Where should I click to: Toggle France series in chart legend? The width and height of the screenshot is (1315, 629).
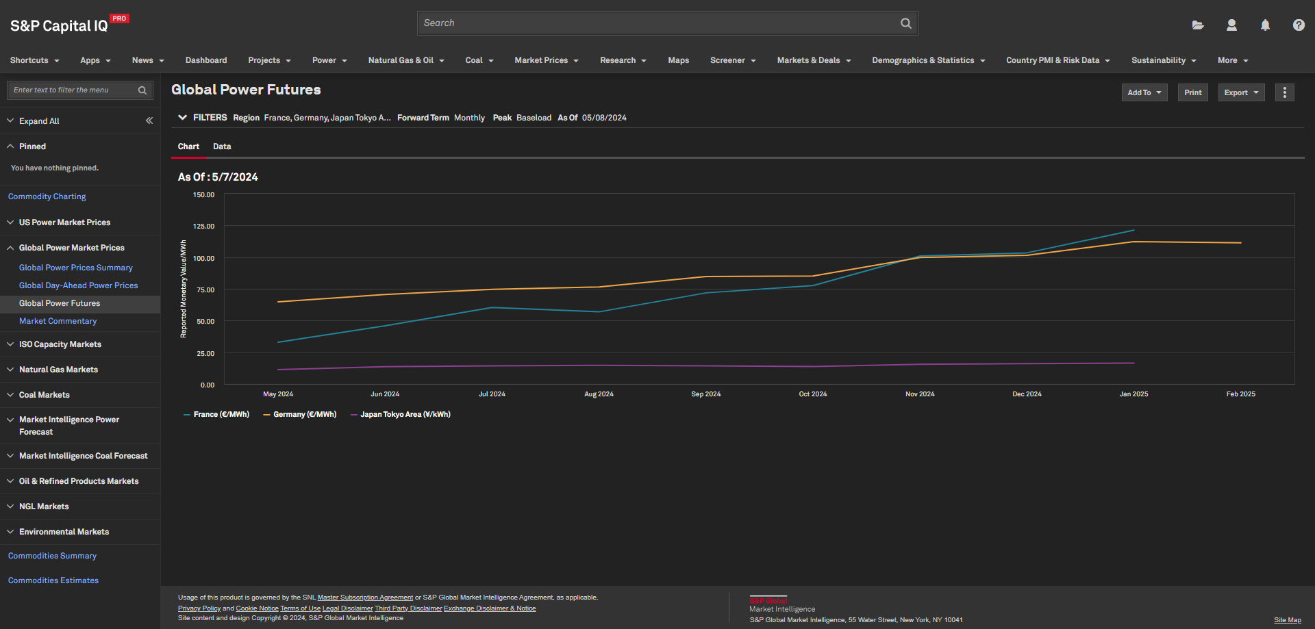216,415
